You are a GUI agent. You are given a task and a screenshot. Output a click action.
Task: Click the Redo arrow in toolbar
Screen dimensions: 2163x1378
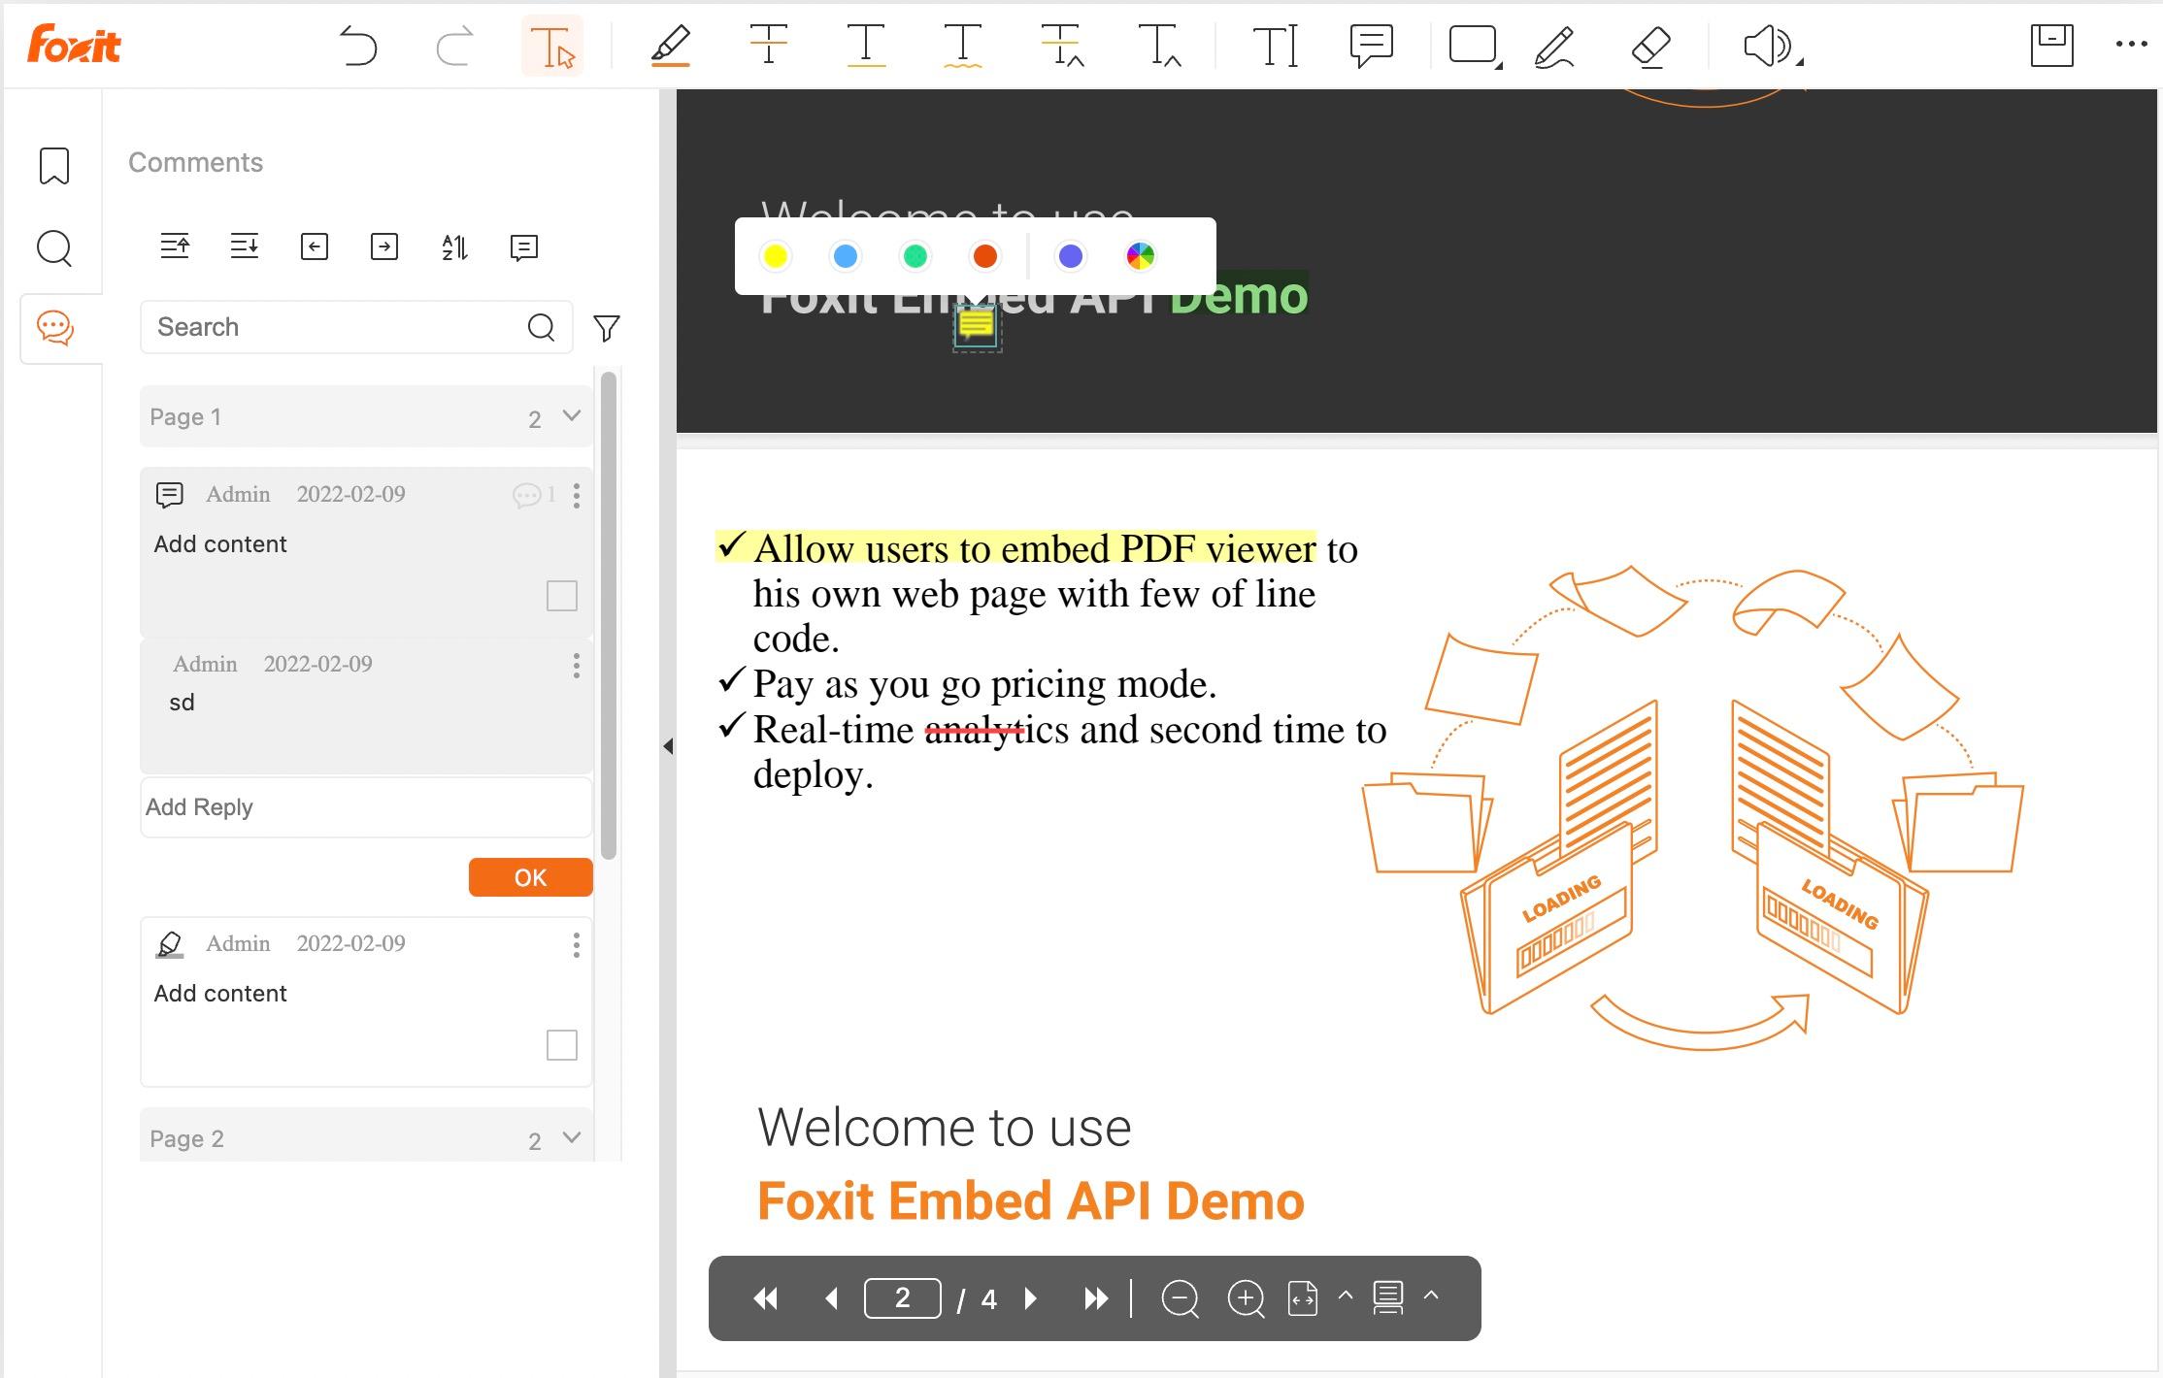(454, 46)
